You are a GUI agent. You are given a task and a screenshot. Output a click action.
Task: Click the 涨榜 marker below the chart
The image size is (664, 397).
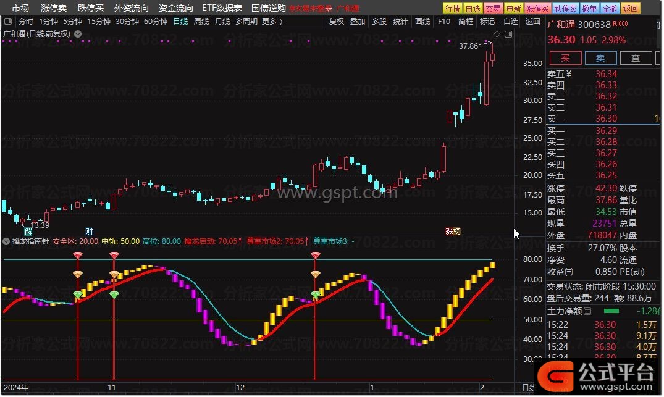tap(453, 231)
